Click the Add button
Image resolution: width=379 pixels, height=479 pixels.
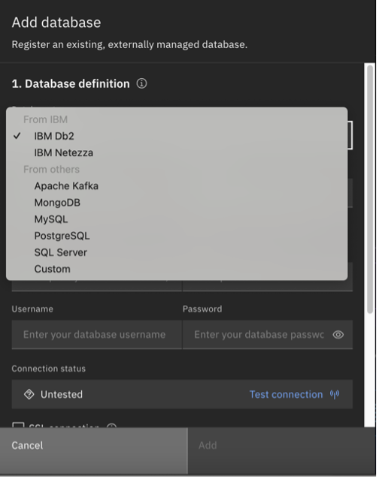(282, 451)
